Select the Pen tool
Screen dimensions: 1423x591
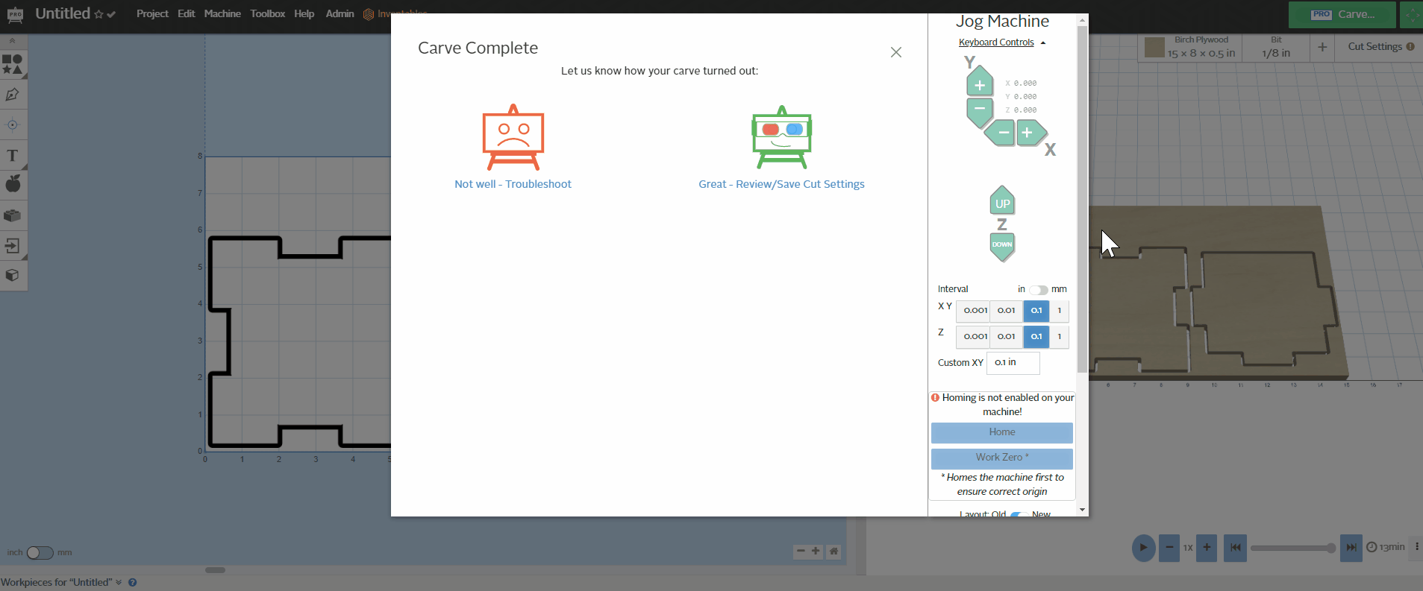point(13,95)
